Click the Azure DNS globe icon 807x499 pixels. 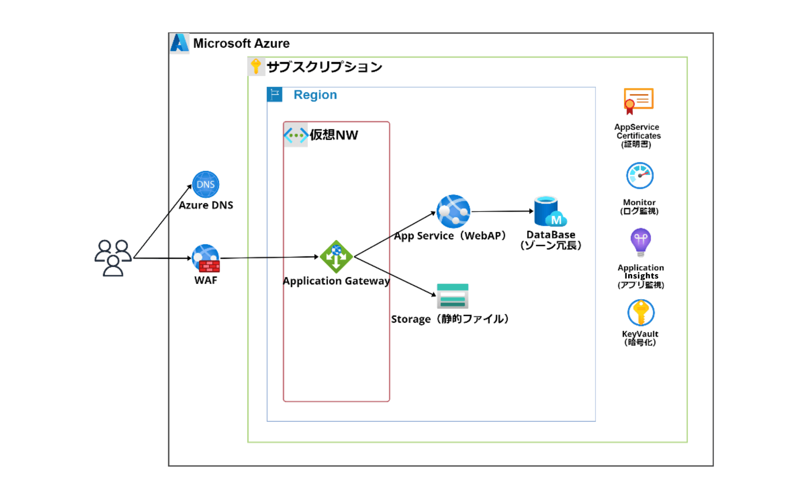click(206, 184)
